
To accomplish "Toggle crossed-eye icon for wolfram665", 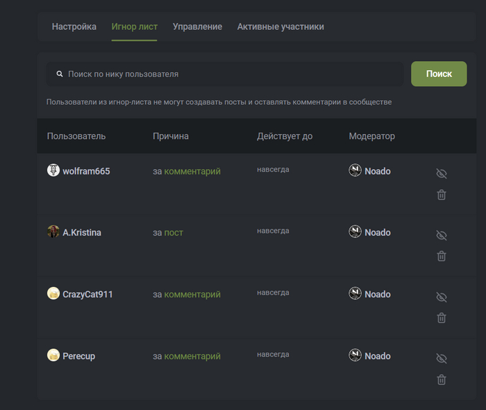I will click(442, 174).
